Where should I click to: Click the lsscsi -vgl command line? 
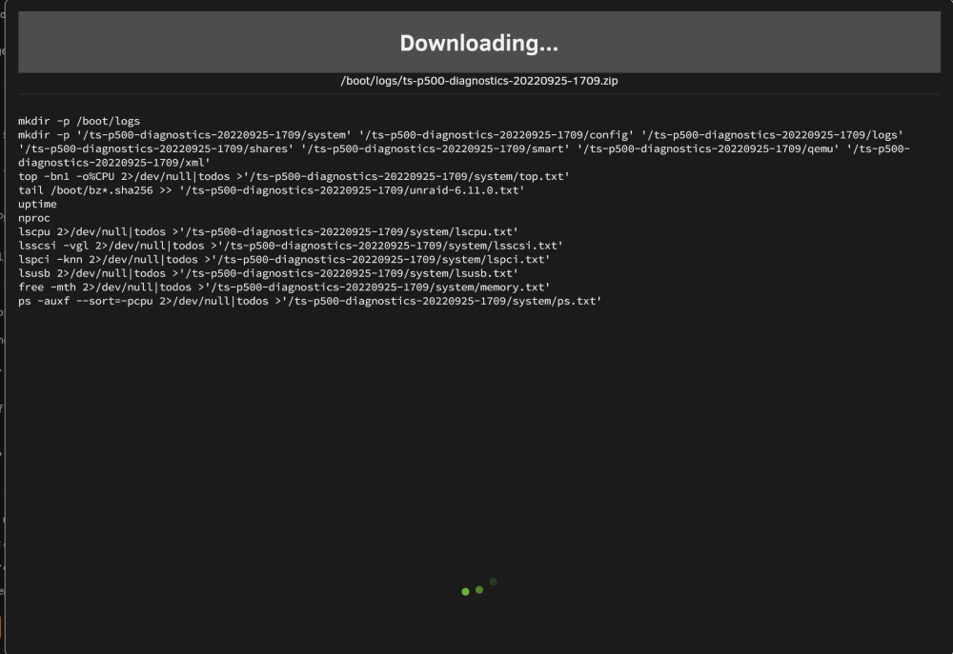point(291,246)
